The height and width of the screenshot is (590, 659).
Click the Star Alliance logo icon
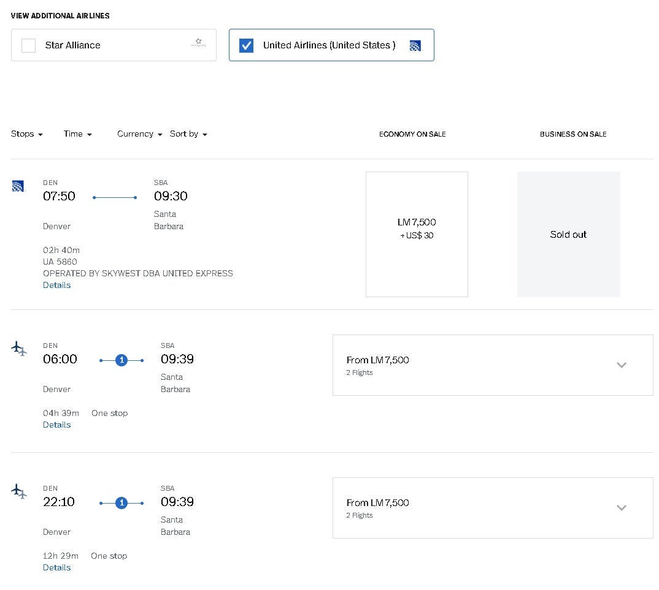[198, 43]
